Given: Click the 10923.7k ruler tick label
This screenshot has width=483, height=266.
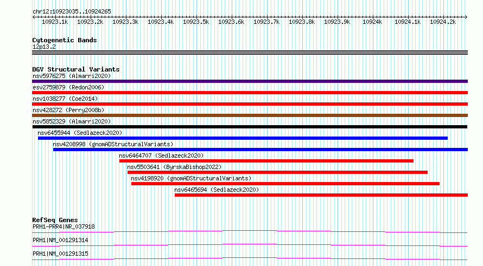Looking at the screenshot, I should coord(266,22).
